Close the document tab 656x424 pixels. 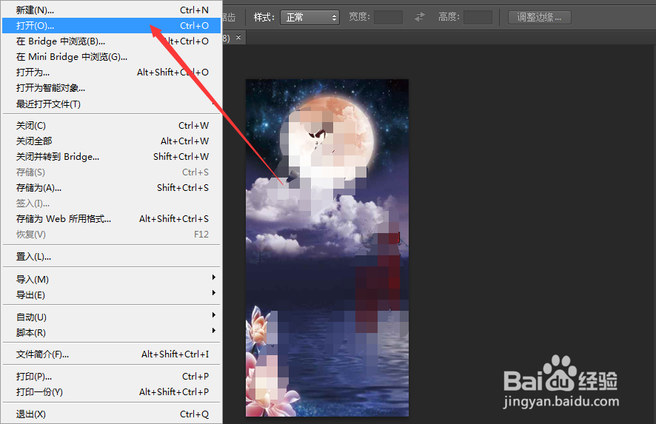tap(238, 37)
